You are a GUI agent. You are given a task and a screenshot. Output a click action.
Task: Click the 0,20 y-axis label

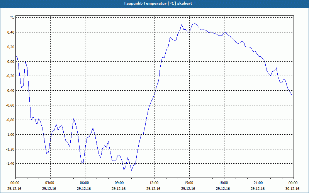[11, 47]
